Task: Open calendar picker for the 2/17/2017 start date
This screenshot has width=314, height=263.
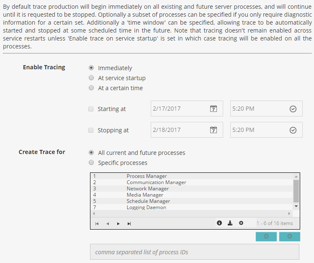Action: tap(214, 109)
